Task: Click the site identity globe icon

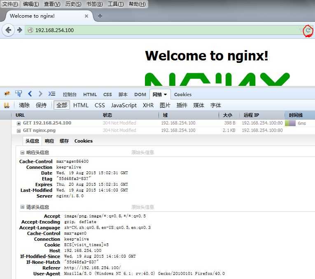Action: click(30, 30)
